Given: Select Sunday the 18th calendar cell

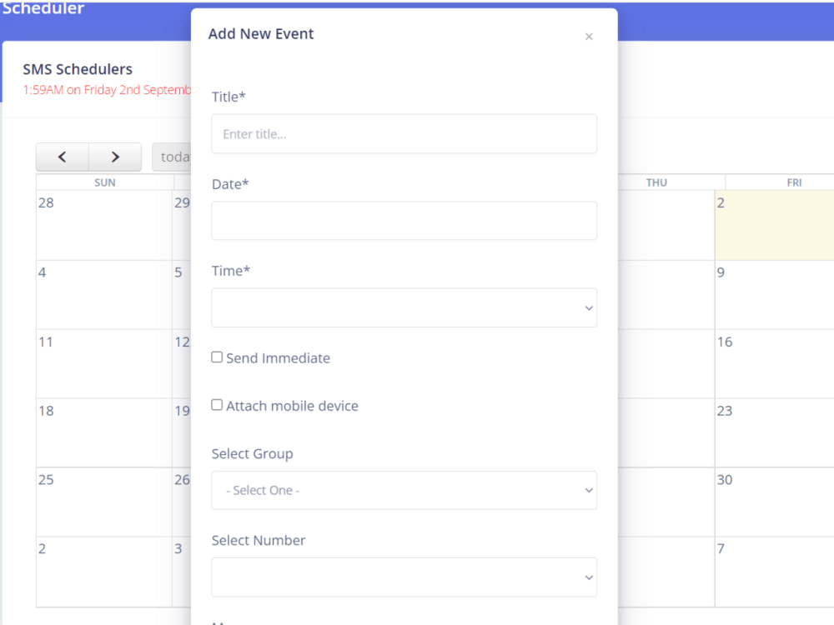Looking at the screenshot, I should pos(104,432).
